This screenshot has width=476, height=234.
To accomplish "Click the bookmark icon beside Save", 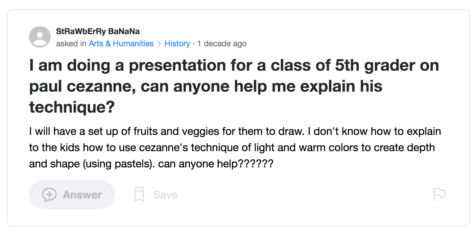I will coord(139,195).
